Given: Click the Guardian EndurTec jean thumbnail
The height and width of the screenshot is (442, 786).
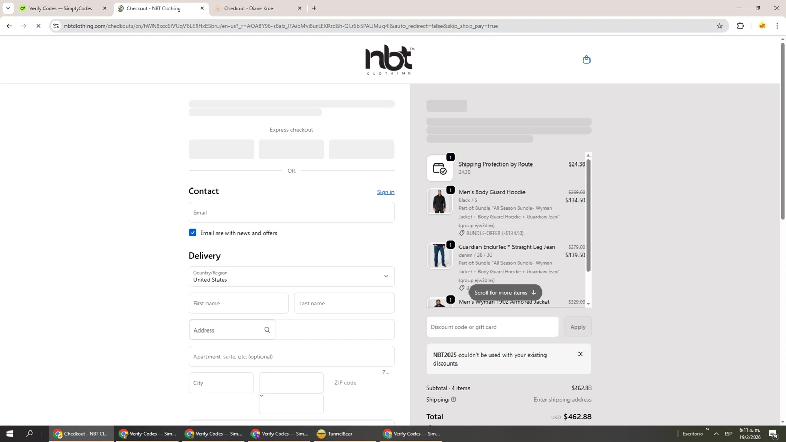Looking at the screenshot, I should coord(440,256).
